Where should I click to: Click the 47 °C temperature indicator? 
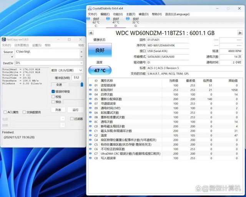99,71
